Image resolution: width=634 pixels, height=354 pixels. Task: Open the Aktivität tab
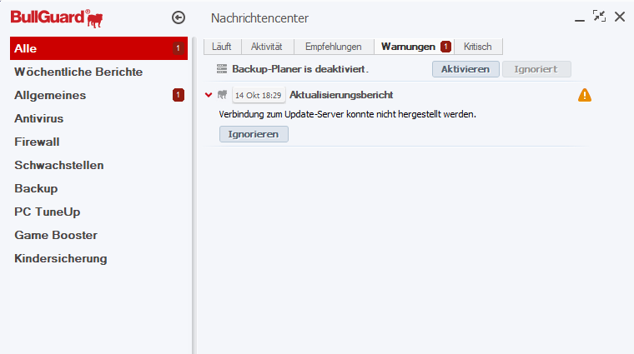coord(267,47)
